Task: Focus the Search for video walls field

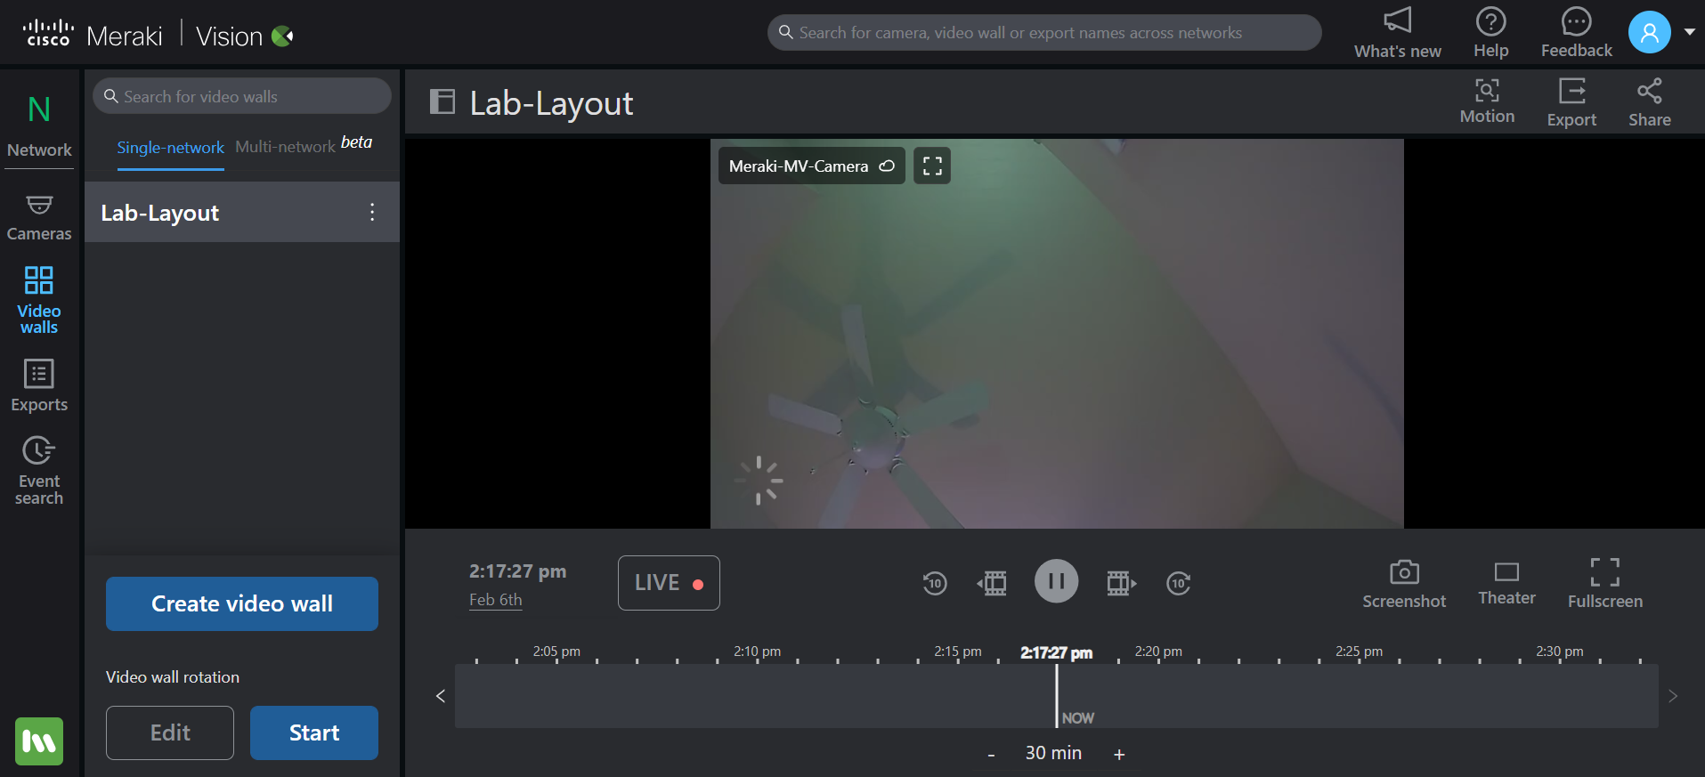Action: coord(242,96)
